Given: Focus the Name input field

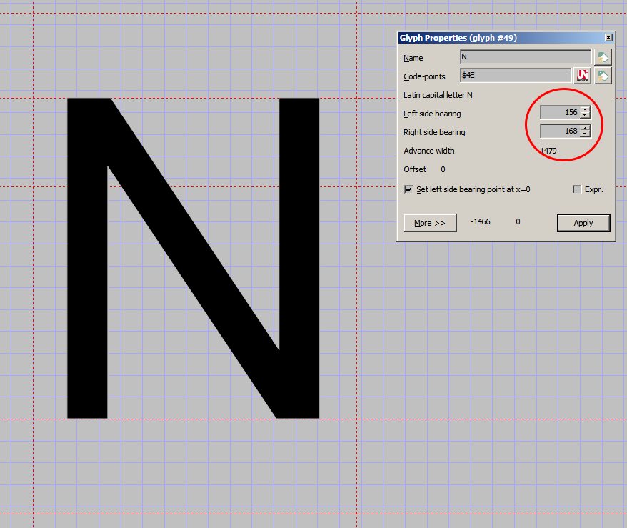Looking at the screenshot, I should point(526,56).
